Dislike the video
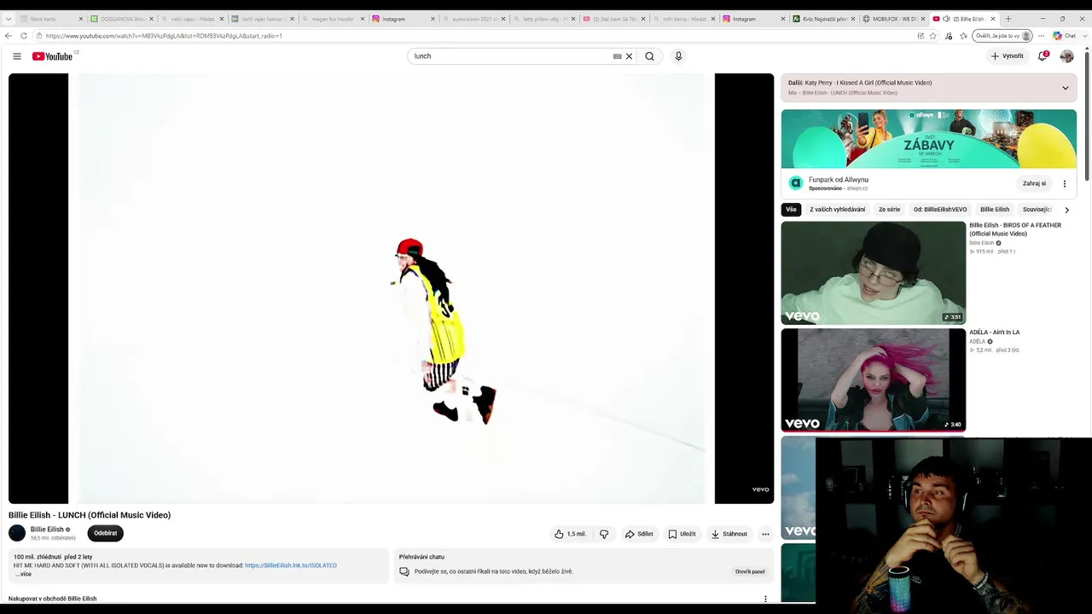 click(604, 534)
